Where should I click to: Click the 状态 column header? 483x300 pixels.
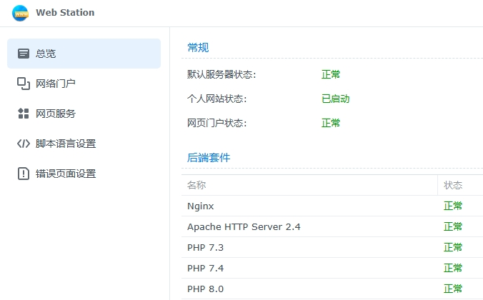(453, 185)
